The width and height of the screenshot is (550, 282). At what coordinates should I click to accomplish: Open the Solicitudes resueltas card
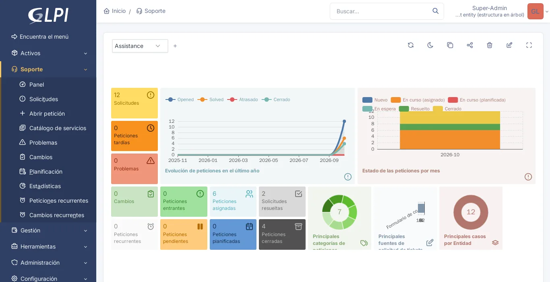(282, 202)
